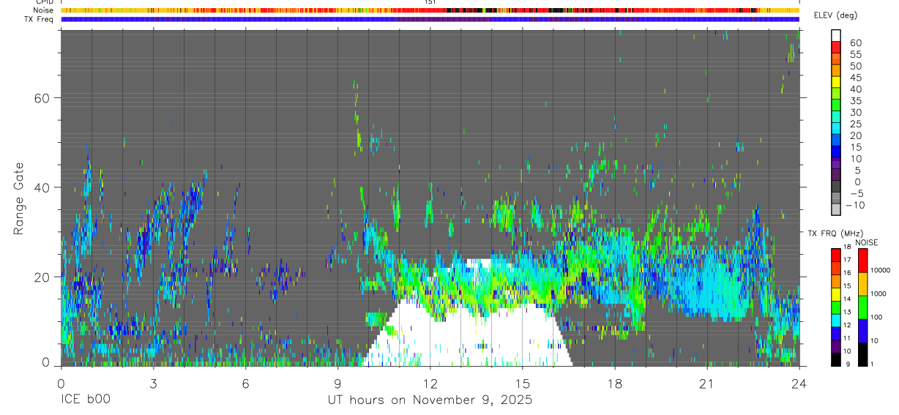
Task: Click the green segment of NOISE color bar
Action: (x=862, y=307)
